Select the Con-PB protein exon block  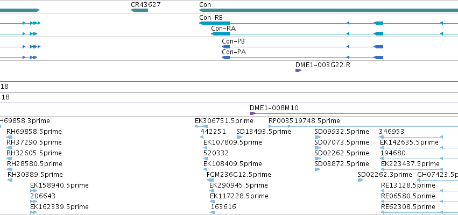(x=378, y=47)
